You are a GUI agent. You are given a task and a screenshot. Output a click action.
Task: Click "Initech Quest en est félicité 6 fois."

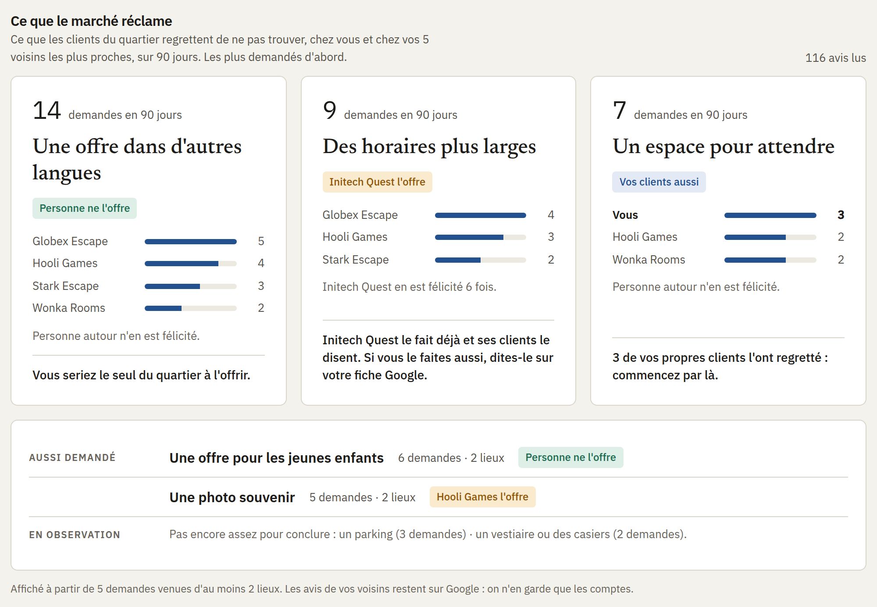[410, 287]
